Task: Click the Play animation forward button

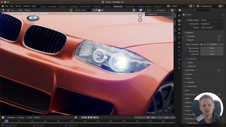Action: pos(91,117)
